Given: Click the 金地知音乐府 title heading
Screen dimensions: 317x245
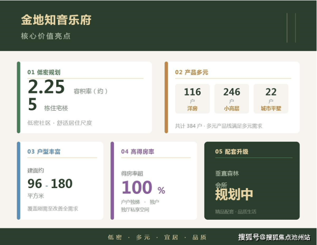Looking at the screenshot, I should (x=56, y=20).
